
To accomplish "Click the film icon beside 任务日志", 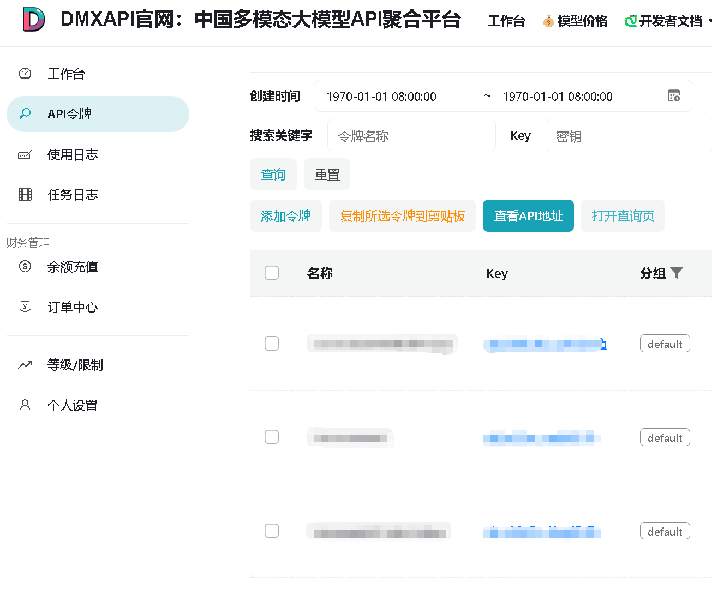I will coord(25,194).
